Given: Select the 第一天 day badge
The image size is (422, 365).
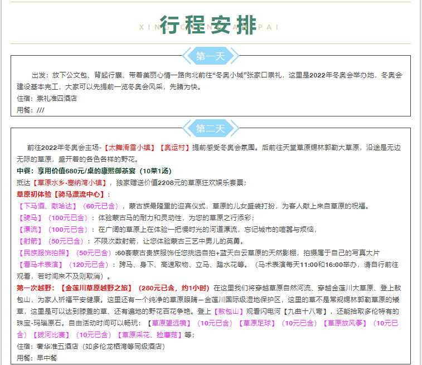Looking at the screenshot, I should pos(211,56).
